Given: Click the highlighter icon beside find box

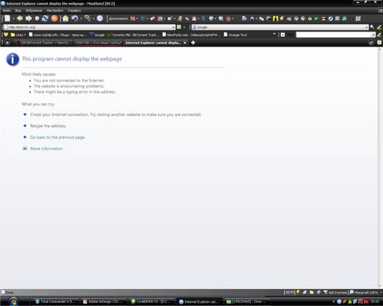Looking at the screenshot, I should click(x=379, y=35).
